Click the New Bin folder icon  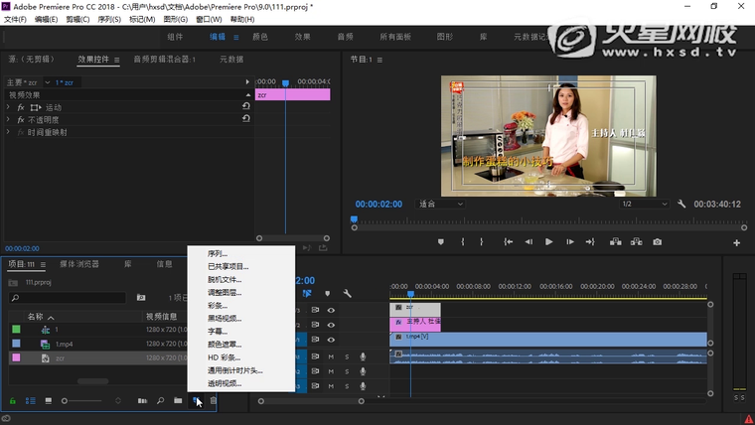point(178,400)
